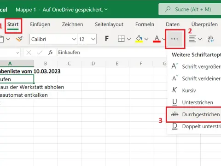
Task: Choose Doppelt unterstrichen menu entry
Action: 194,126
